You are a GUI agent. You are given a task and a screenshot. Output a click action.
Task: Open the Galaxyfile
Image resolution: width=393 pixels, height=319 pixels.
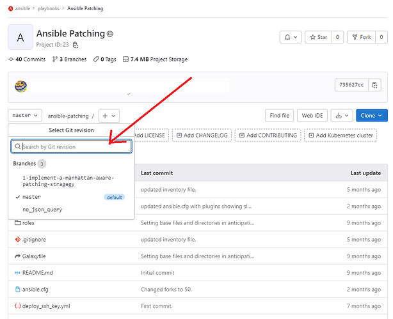[x=34, y=256]
